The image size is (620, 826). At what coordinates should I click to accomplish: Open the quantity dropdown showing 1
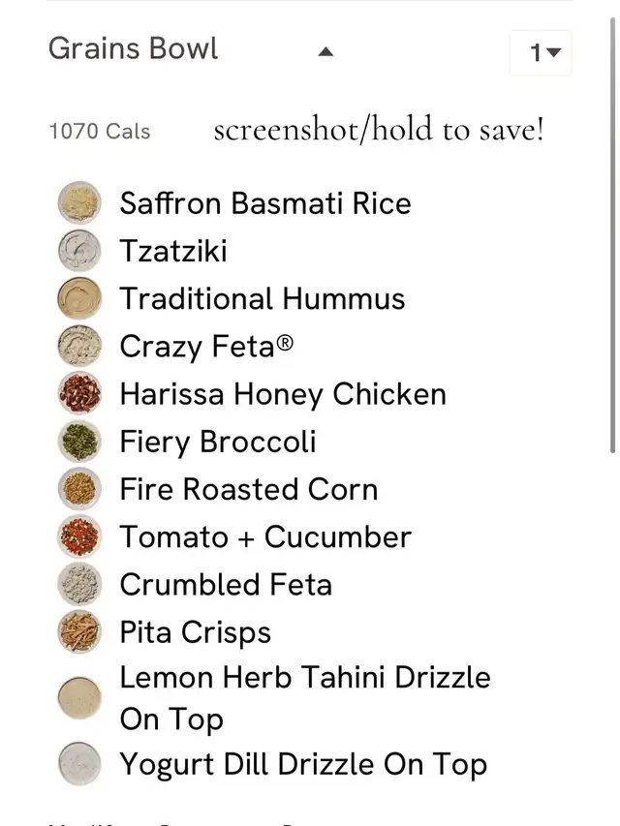(x=541, y=52)
